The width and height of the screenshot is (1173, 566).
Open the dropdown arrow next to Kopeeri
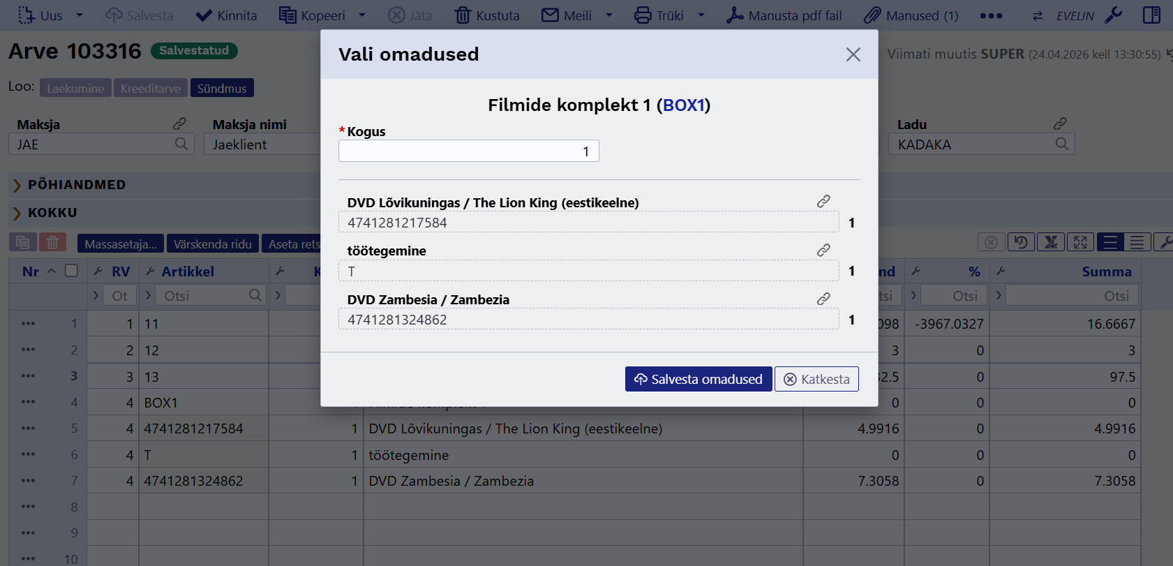(x=362, y=15)
